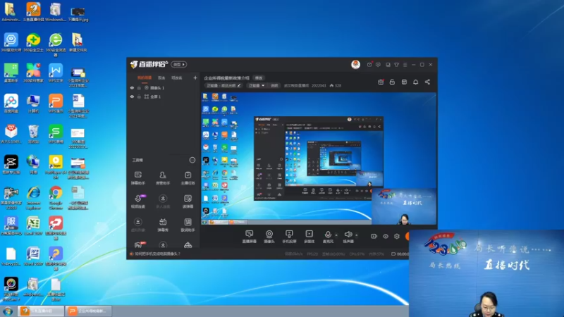
Task: Open the 房管助手 tool
Action: [x=163, y=178]
